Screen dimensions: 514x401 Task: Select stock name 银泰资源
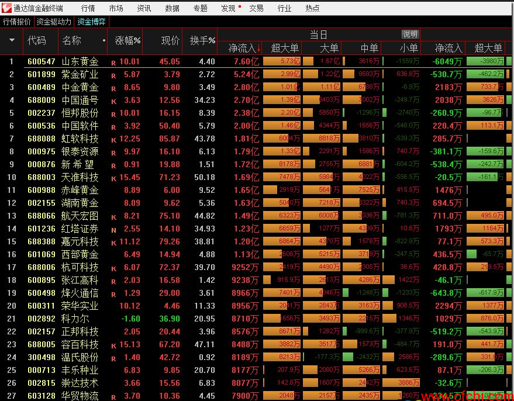80,151
